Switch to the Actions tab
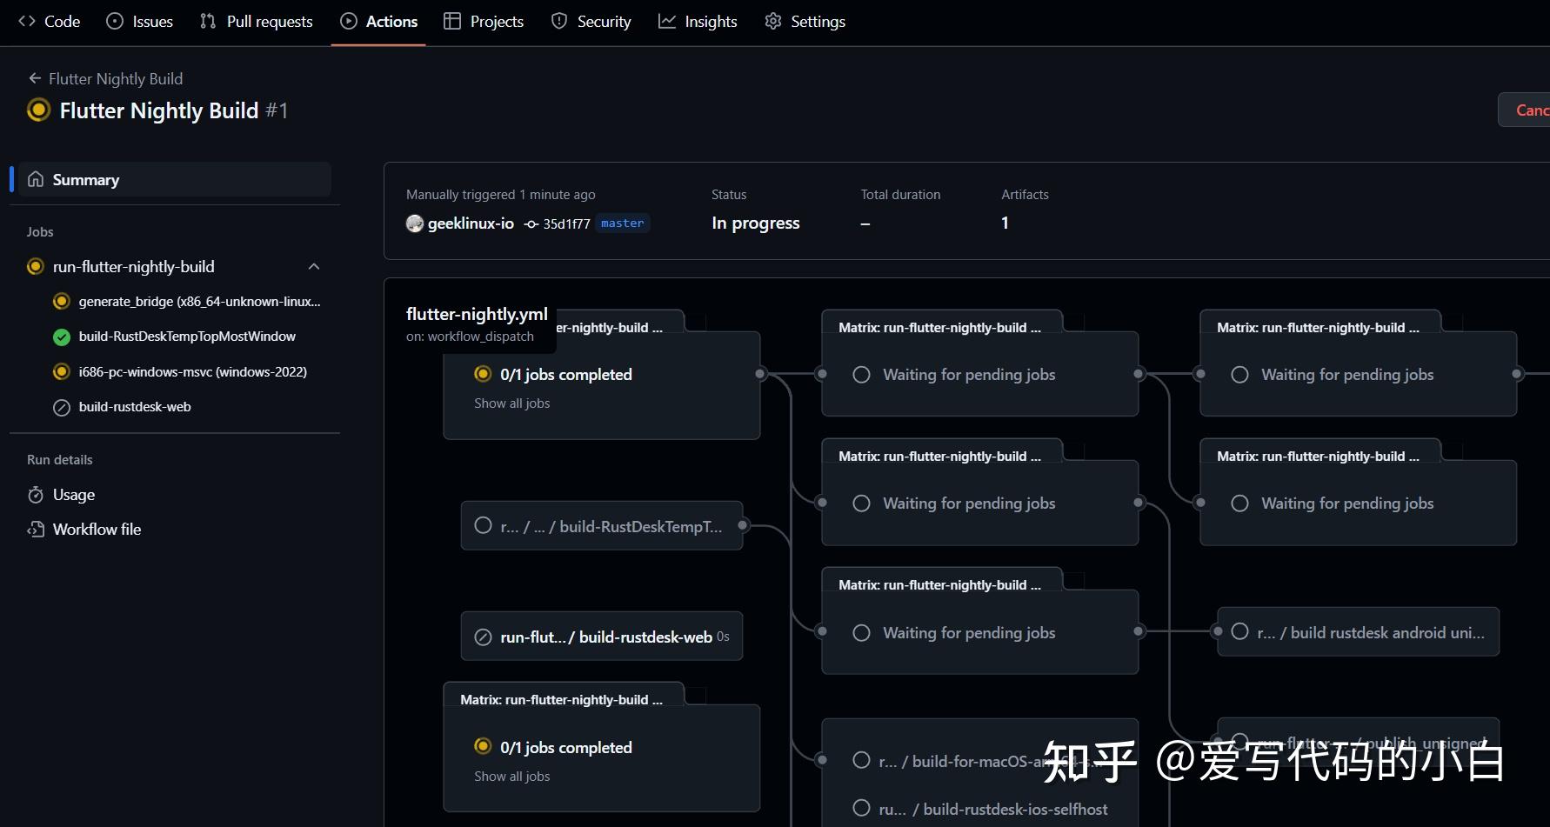The height and width of the screenshot is (827, 1550). tap(378, 20)
